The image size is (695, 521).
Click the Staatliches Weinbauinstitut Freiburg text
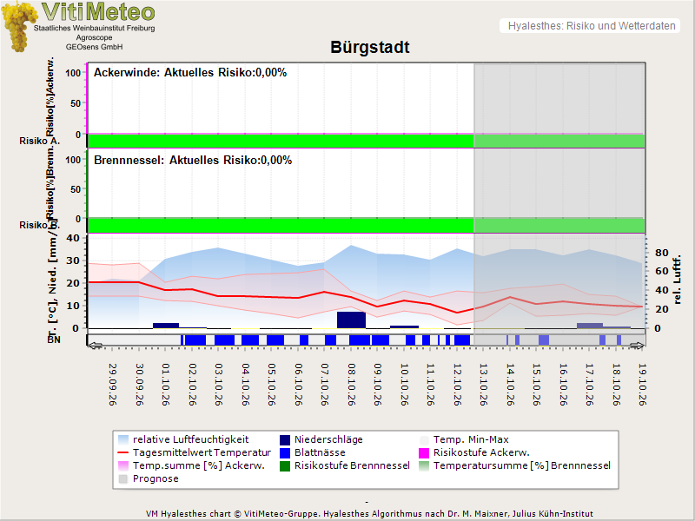tap(95, 28)
